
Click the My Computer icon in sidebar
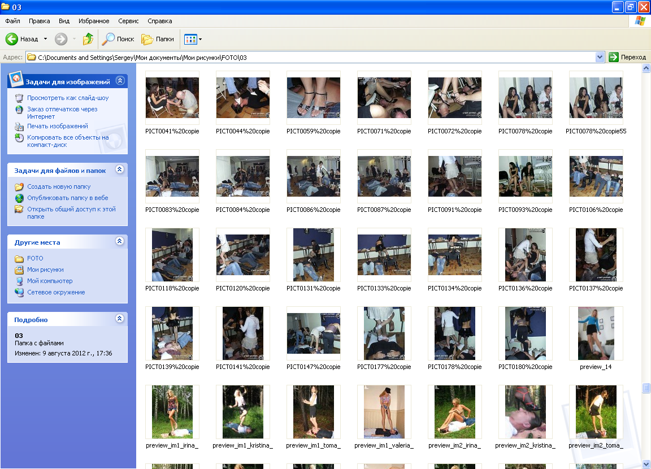[19, 281]
